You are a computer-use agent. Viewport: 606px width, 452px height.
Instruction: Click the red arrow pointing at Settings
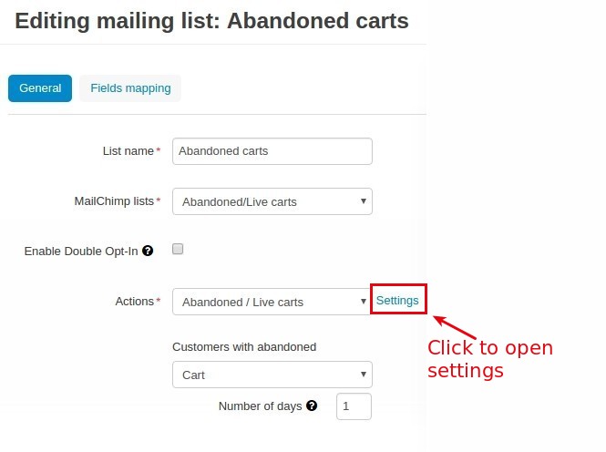pos(455,327)
